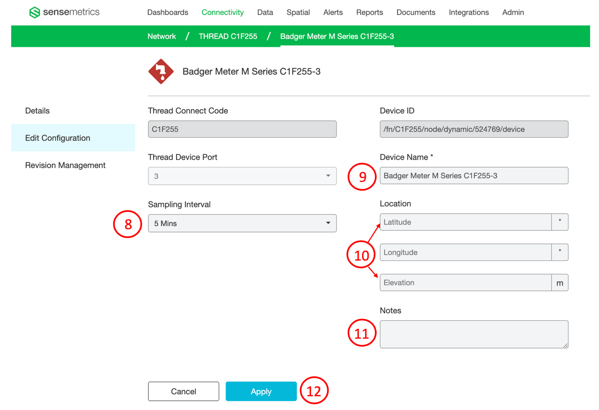
Task: Click the Elevation unit m label
Action: point(560,282)
